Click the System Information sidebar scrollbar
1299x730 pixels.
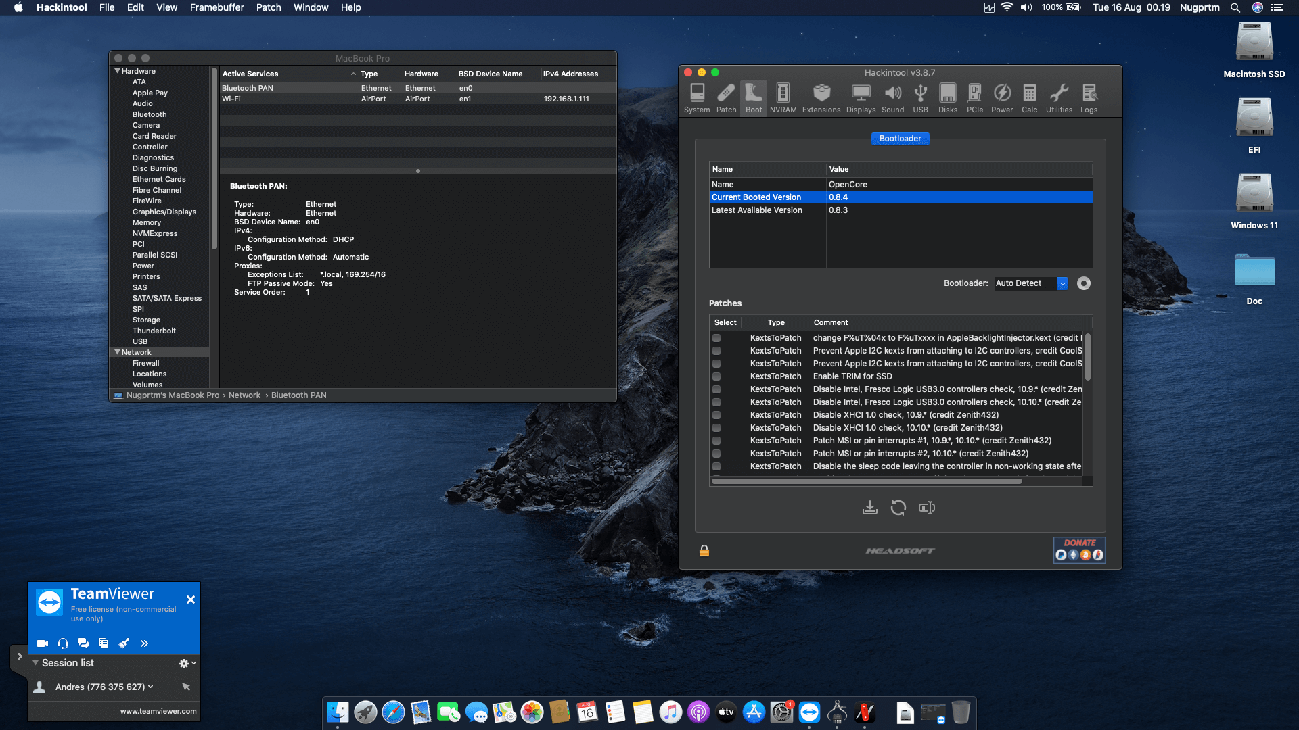click(214, 159)
